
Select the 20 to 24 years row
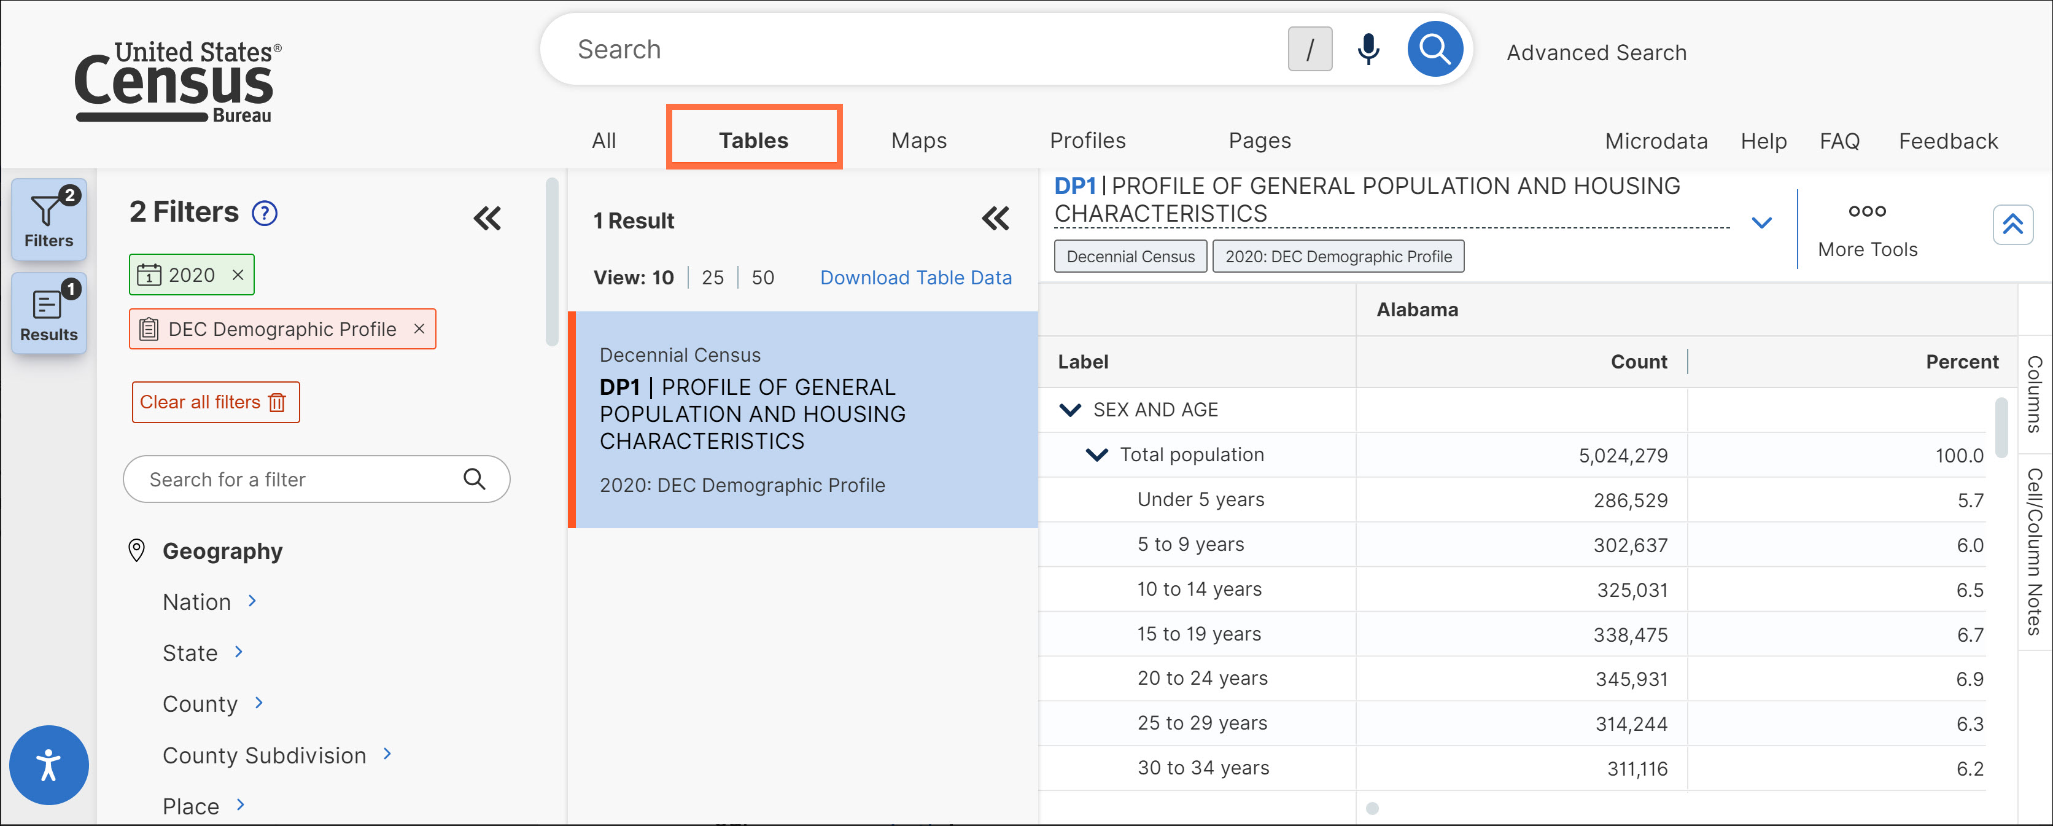1512,679
